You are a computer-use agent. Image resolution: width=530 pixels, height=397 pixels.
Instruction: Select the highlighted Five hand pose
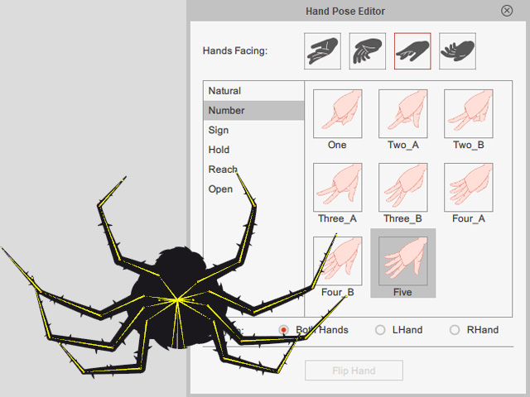click(402, 261)
